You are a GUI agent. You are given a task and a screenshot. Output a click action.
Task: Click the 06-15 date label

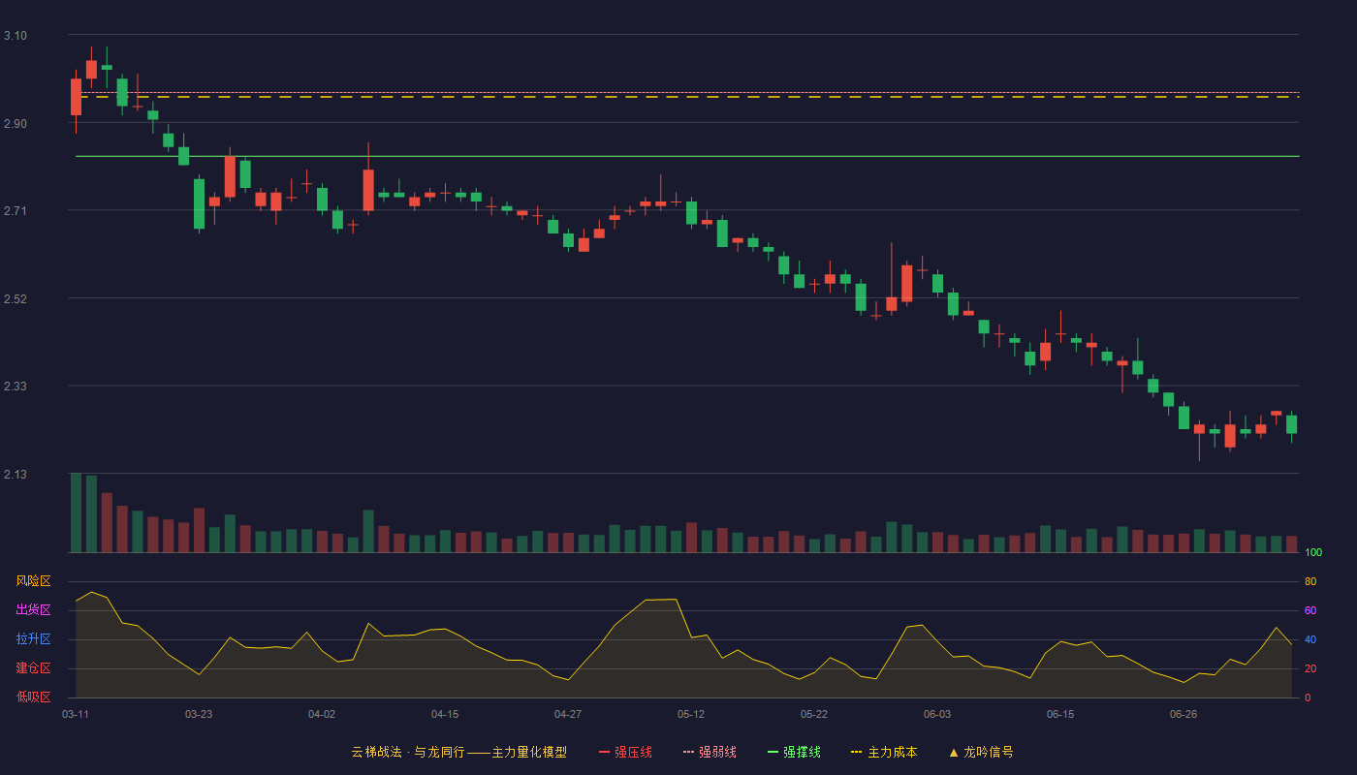point(1060,714)
